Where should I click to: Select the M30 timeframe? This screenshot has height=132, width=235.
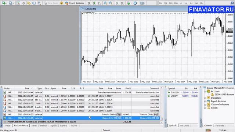coord(176,3)
